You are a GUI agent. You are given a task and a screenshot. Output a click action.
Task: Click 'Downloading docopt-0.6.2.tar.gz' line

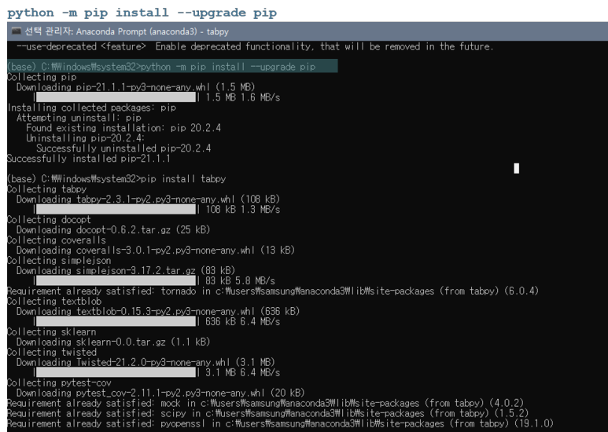113,229
